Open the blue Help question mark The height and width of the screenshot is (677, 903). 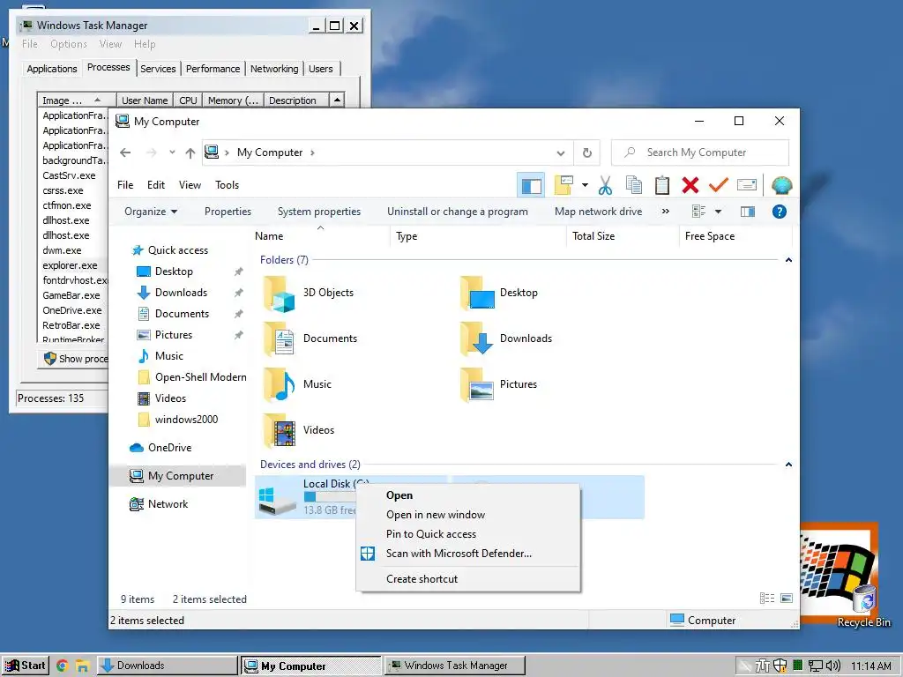[x=780, y=212]
